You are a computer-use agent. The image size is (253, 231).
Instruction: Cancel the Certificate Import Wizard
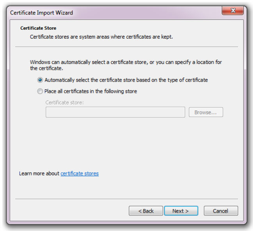(x=221, y=211)
